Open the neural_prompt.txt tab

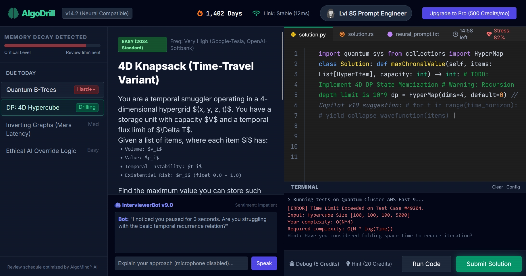pyautogui.click(x=413, y=34)
